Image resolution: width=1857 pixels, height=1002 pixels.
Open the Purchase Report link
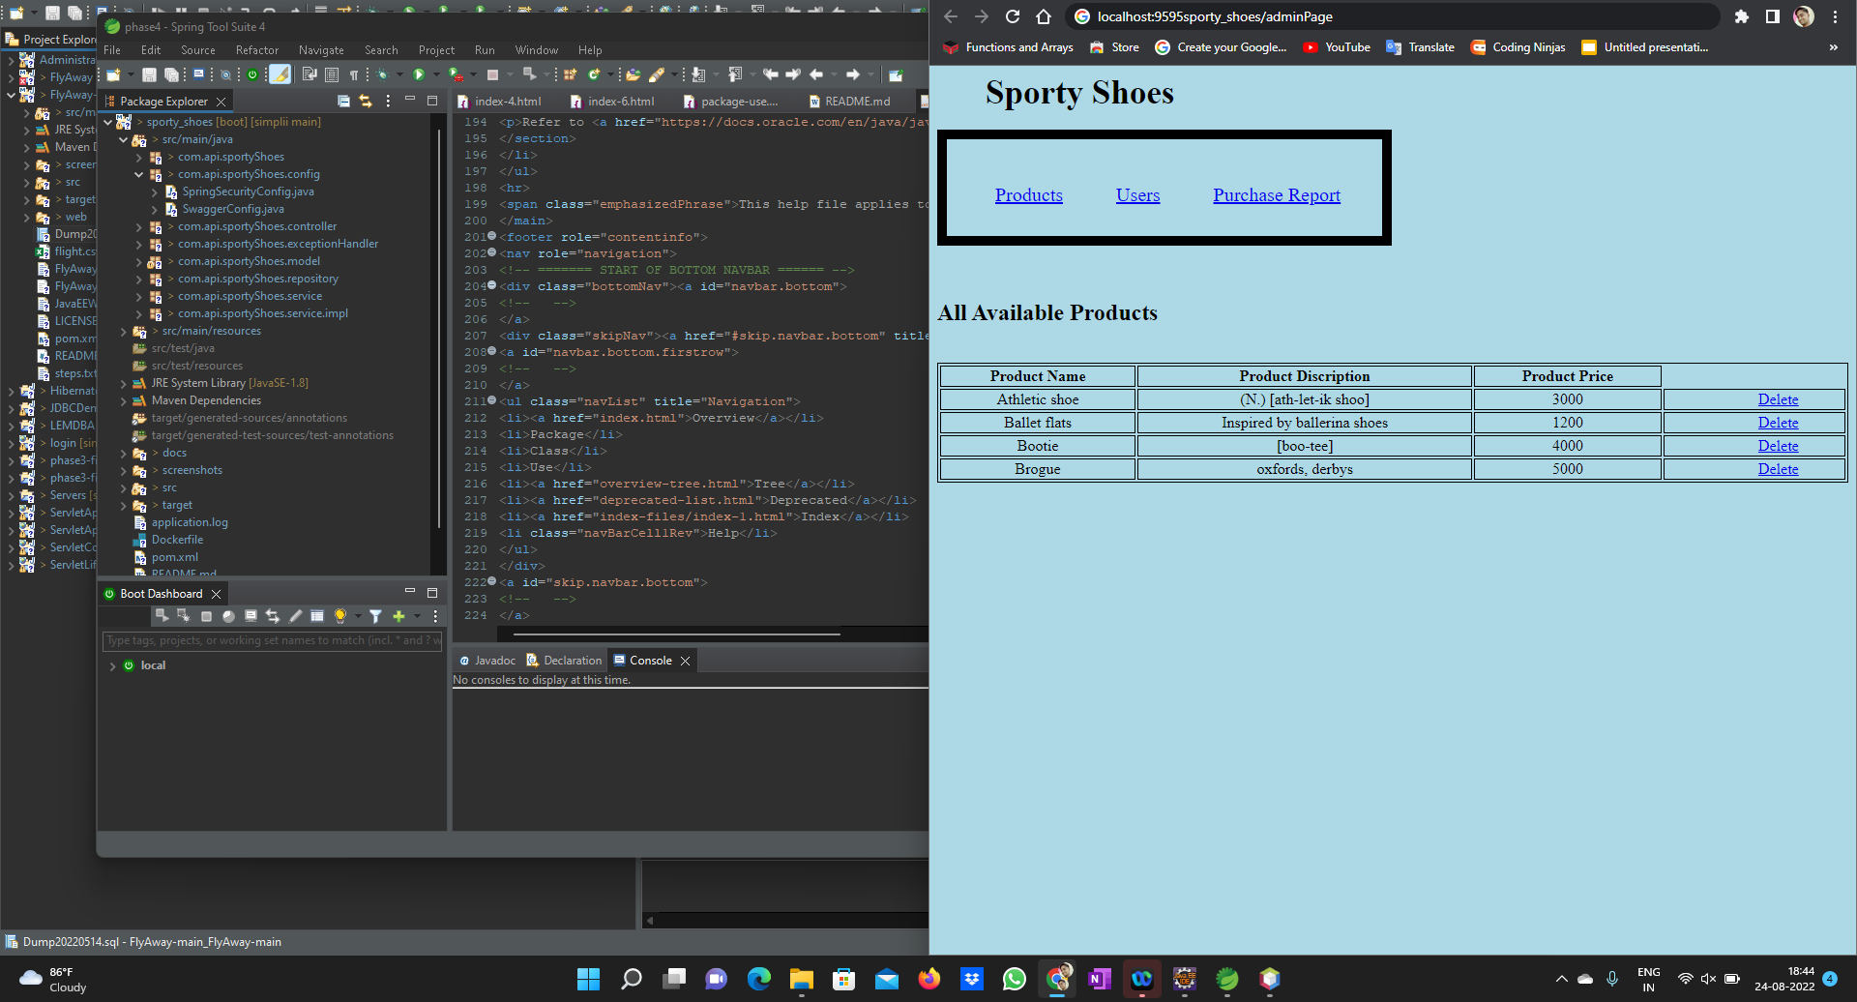click(1276, 194)
